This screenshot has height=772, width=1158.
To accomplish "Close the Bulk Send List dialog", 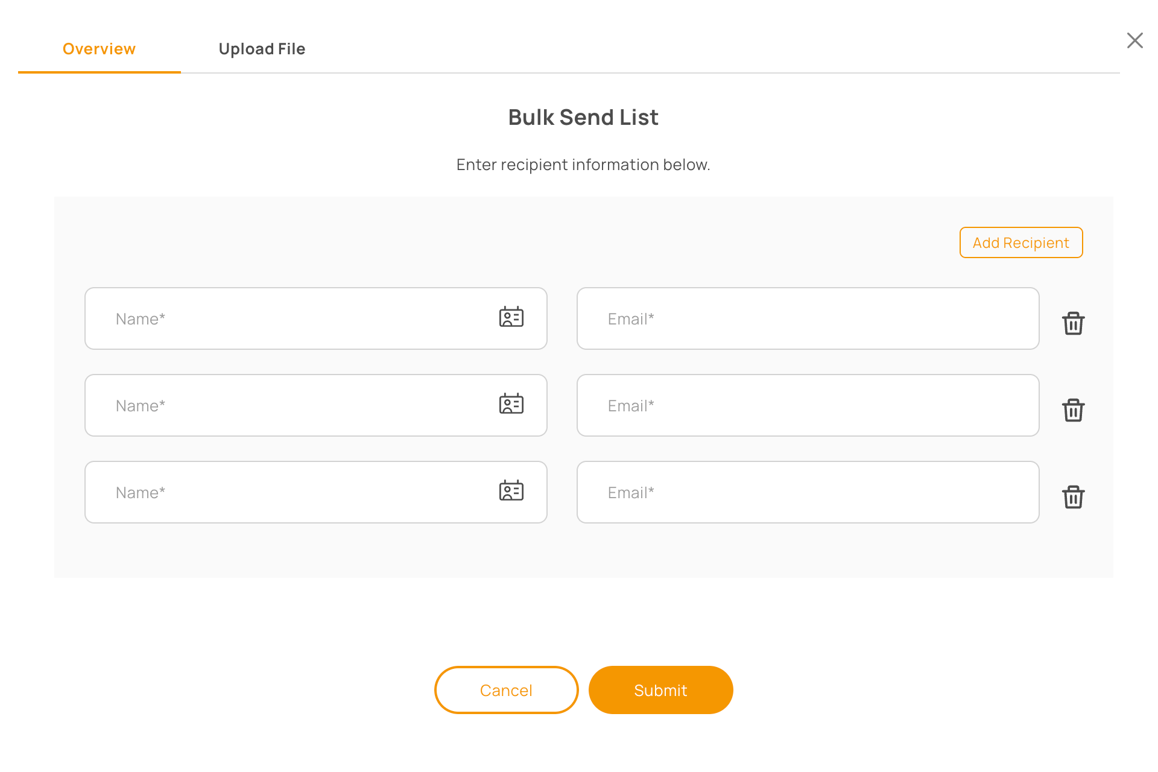I will (1134, 40).
